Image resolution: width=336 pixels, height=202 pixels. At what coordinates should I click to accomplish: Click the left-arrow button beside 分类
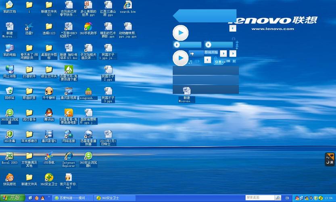207,60
